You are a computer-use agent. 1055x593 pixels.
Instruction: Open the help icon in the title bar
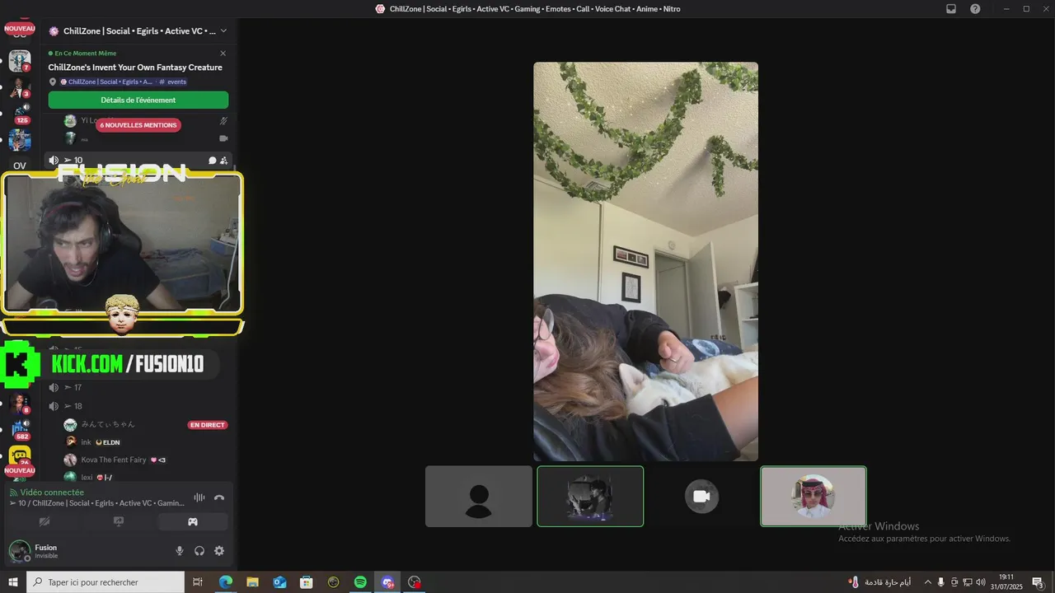click(976, 9)
